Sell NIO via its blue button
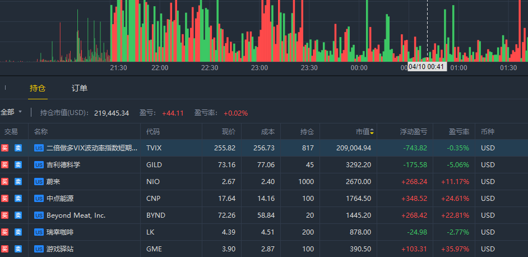This screenshot has height=257, width=528. [18, 182]
